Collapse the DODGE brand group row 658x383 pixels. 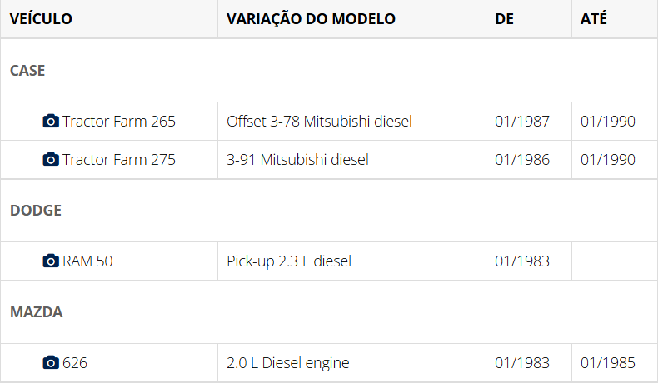[36, 211]
